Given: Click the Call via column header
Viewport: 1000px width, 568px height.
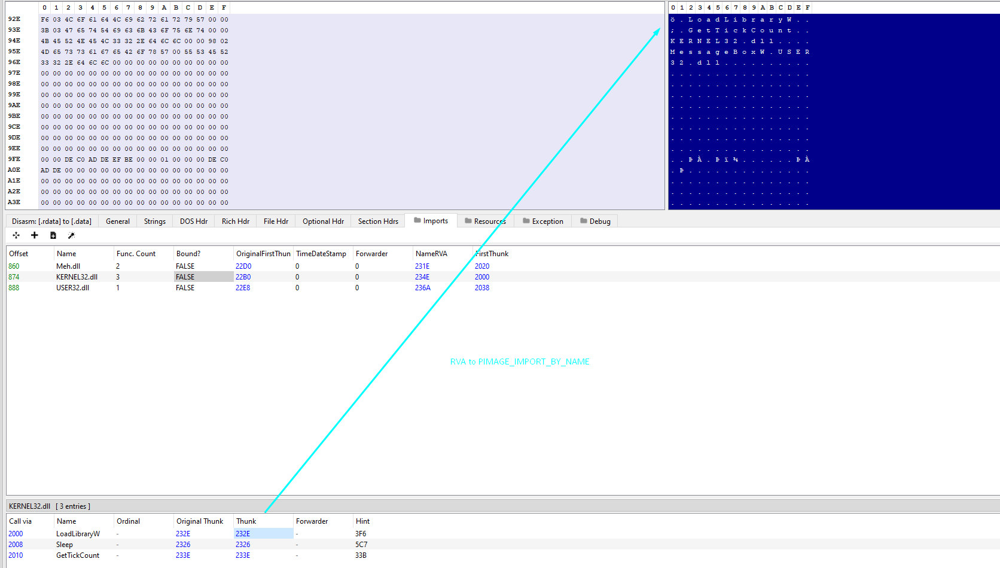Looking at the screenshot, I should [30, 521].
